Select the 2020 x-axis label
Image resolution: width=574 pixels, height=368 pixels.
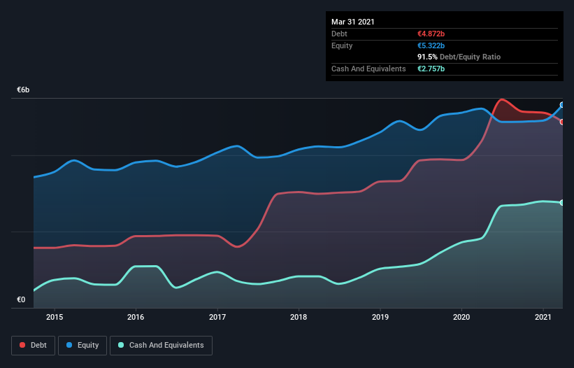coord(461,317)
